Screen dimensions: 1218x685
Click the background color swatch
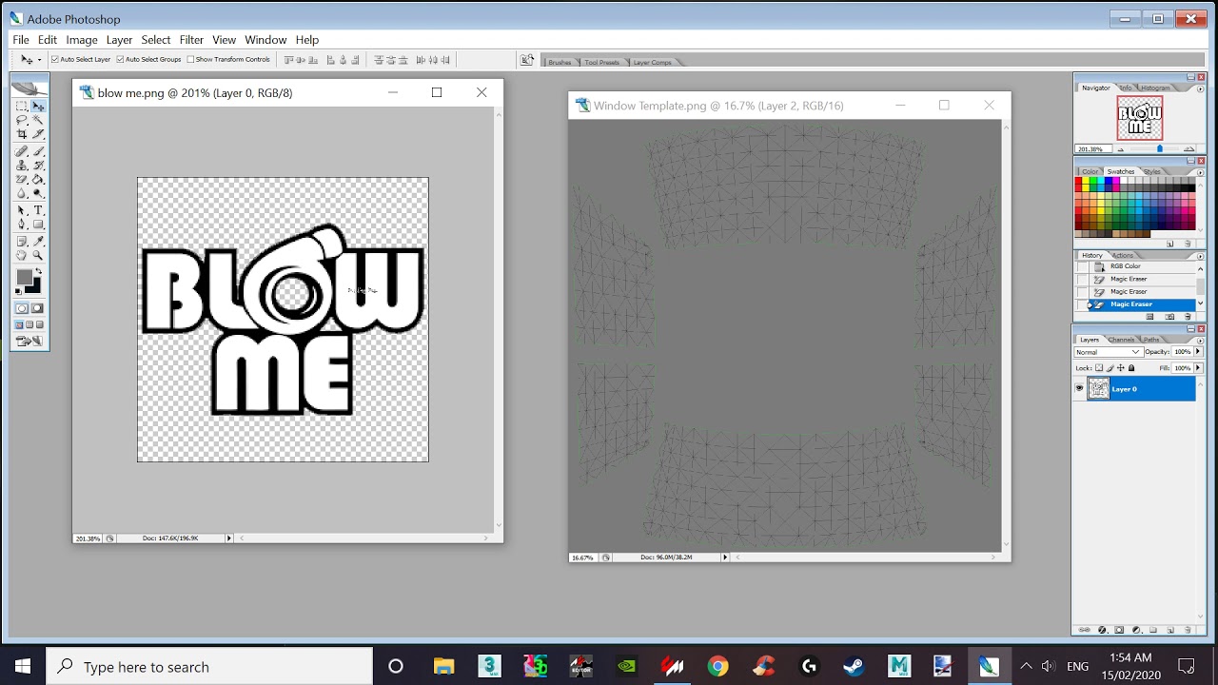point(35,288)
